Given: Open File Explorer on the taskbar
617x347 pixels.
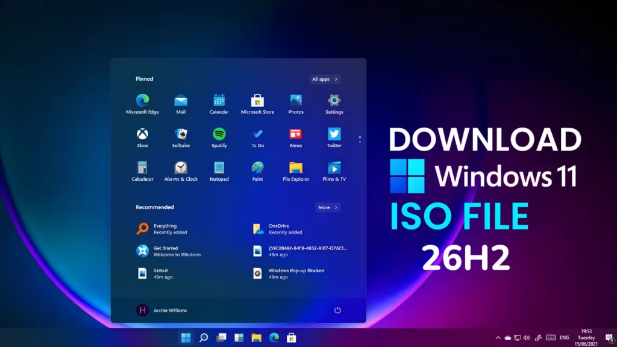Looking at the screenshot, I should (x=257, y=337).
